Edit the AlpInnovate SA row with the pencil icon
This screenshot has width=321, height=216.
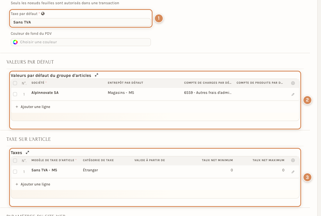click(x=293, y=94)
